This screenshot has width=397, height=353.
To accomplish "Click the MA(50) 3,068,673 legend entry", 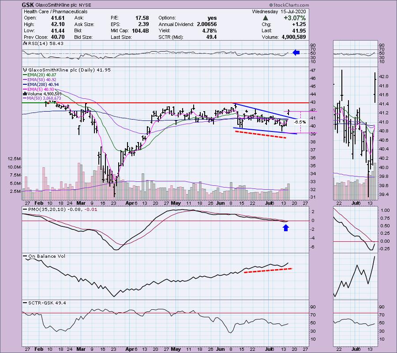I will click(42, 98).
